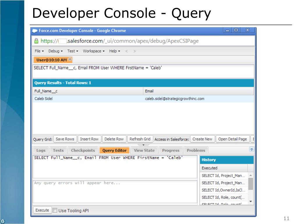Open the Checkpoints tab
Viewport: 298px width, 224px height.
tap(83, 150)
